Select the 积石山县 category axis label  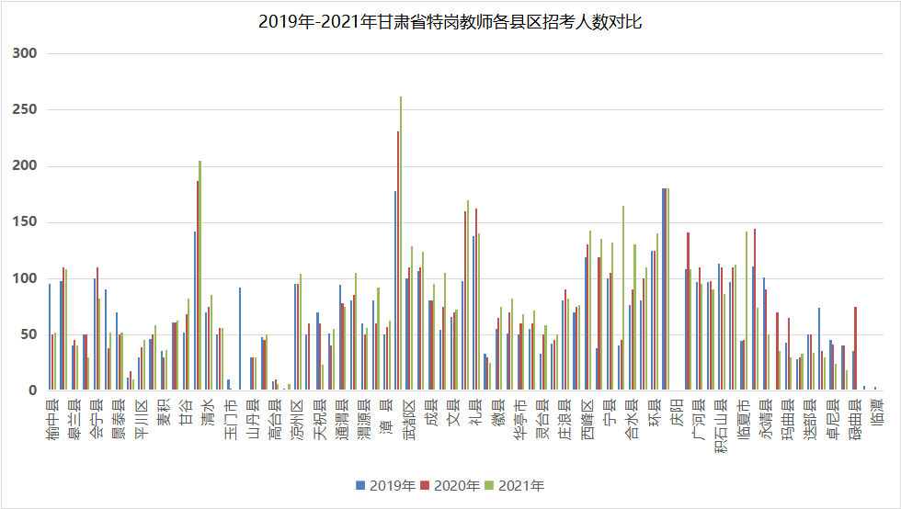click(719, 428)
